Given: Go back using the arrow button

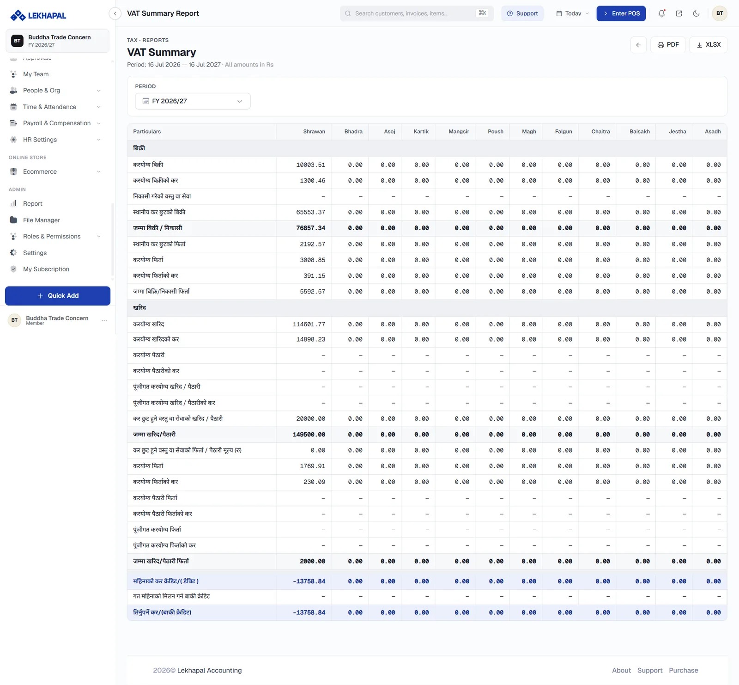Looking at the screenshot, I should pyautogui.click(x=638, y=45).
